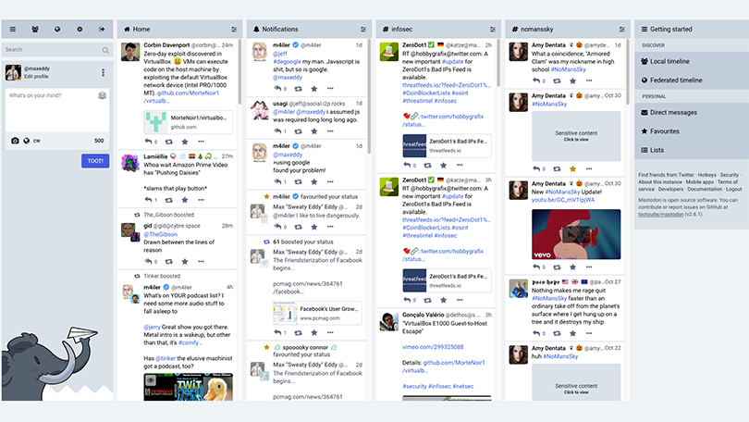
Task: Change post privacy with globe icon
Action: click(x=26, y=141)
